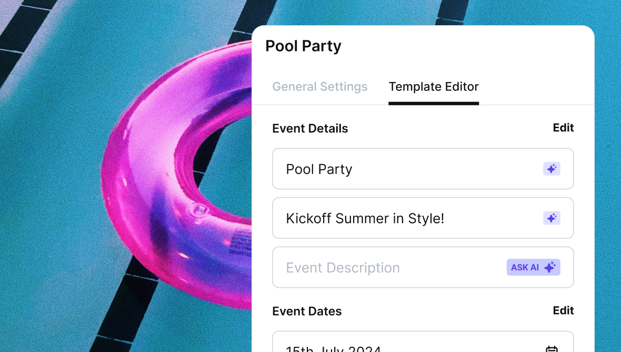The image size is (621, 352).
Task: Click into the Event Description placeholder field
Action: (x=423, y=267)
